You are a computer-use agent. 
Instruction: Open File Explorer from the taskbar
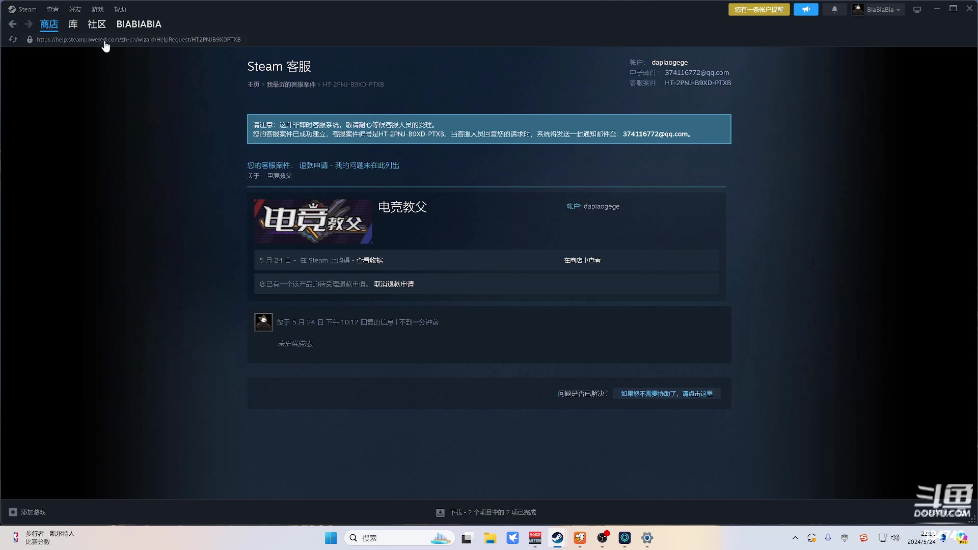point(490,538)
